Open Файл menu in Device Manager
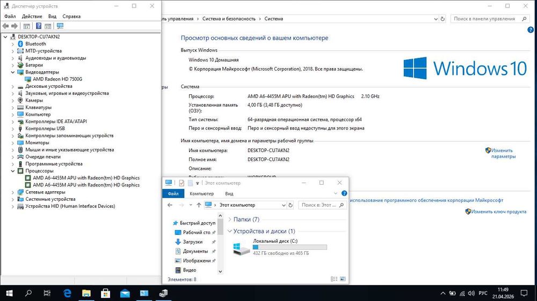This screenshot has height=301, width=537. tap(10, 16)
